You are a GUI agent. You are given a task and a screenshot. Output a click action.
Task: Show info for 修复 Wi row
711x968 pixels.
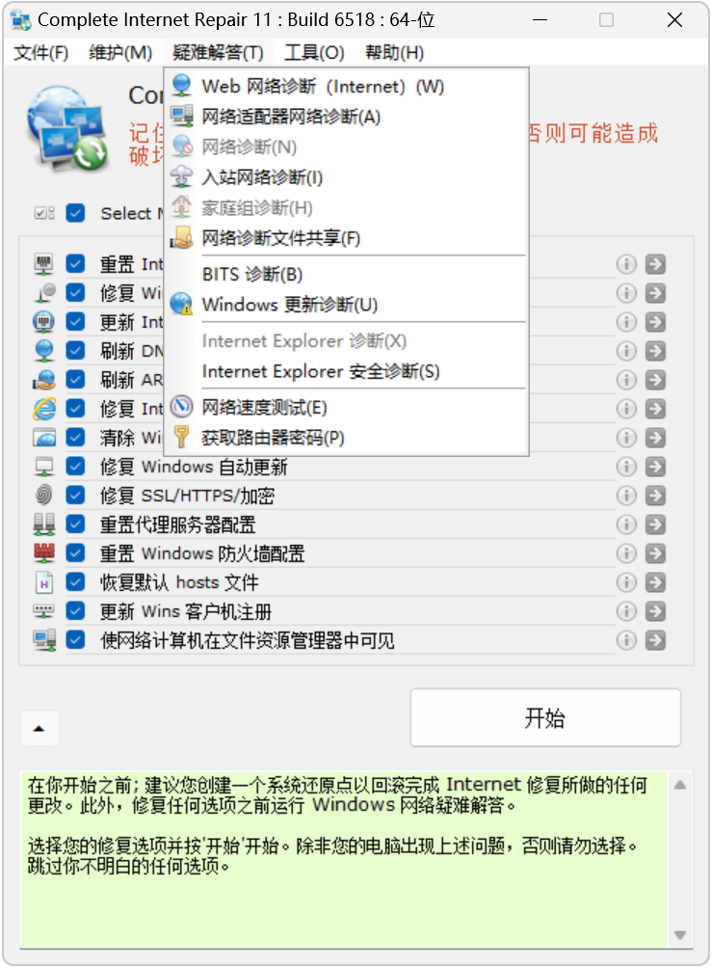[626, 293]
